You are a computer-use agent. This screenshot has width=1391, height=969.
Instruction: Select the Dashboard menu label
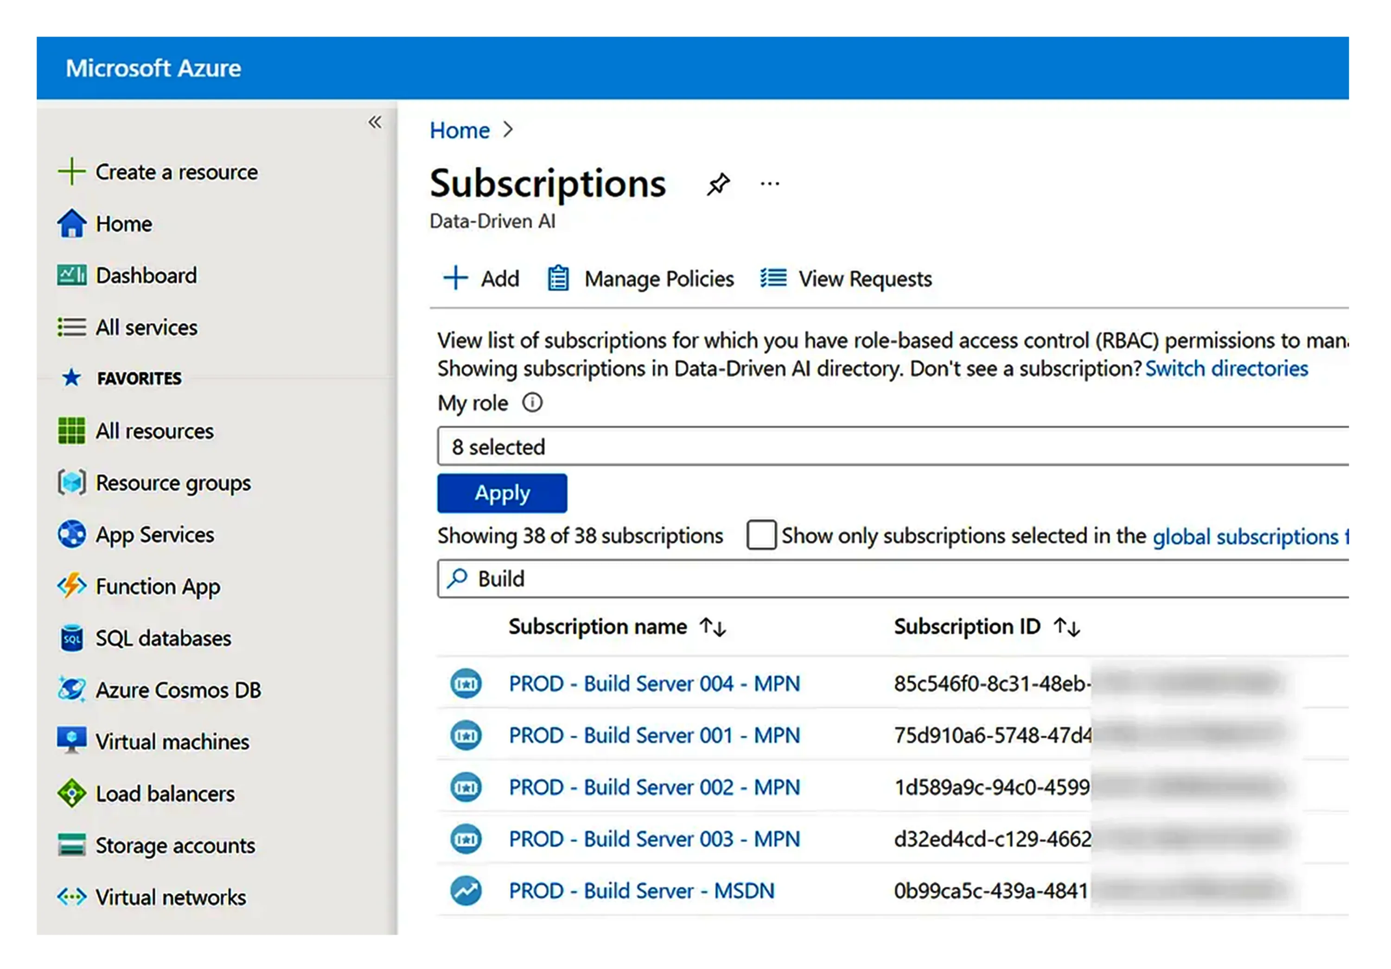[x=147, y=275]
